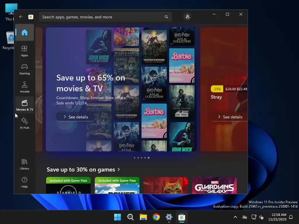Open the Apps section
This screenshot has width=299, height=224.
tap(25, 51)
